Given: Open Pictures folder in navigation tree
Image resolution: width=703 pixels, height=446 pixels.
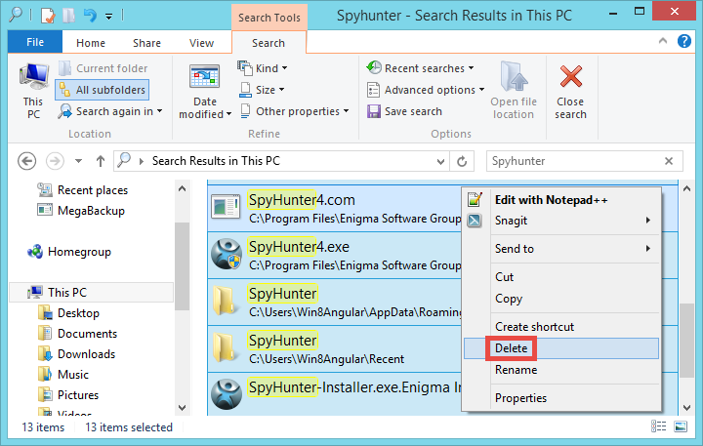Looking at the screenshot, I should (x=68, y=395).
